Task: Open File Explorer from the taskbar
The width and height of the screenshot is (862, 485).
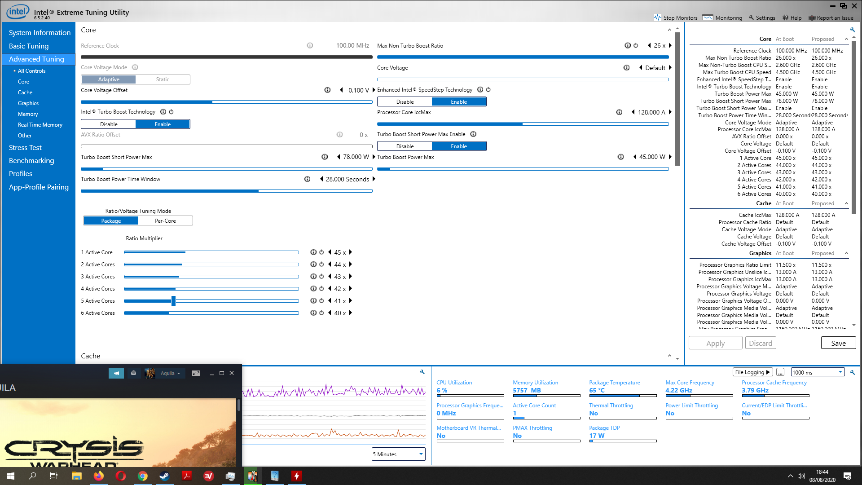Action: [x=76, y=476]
